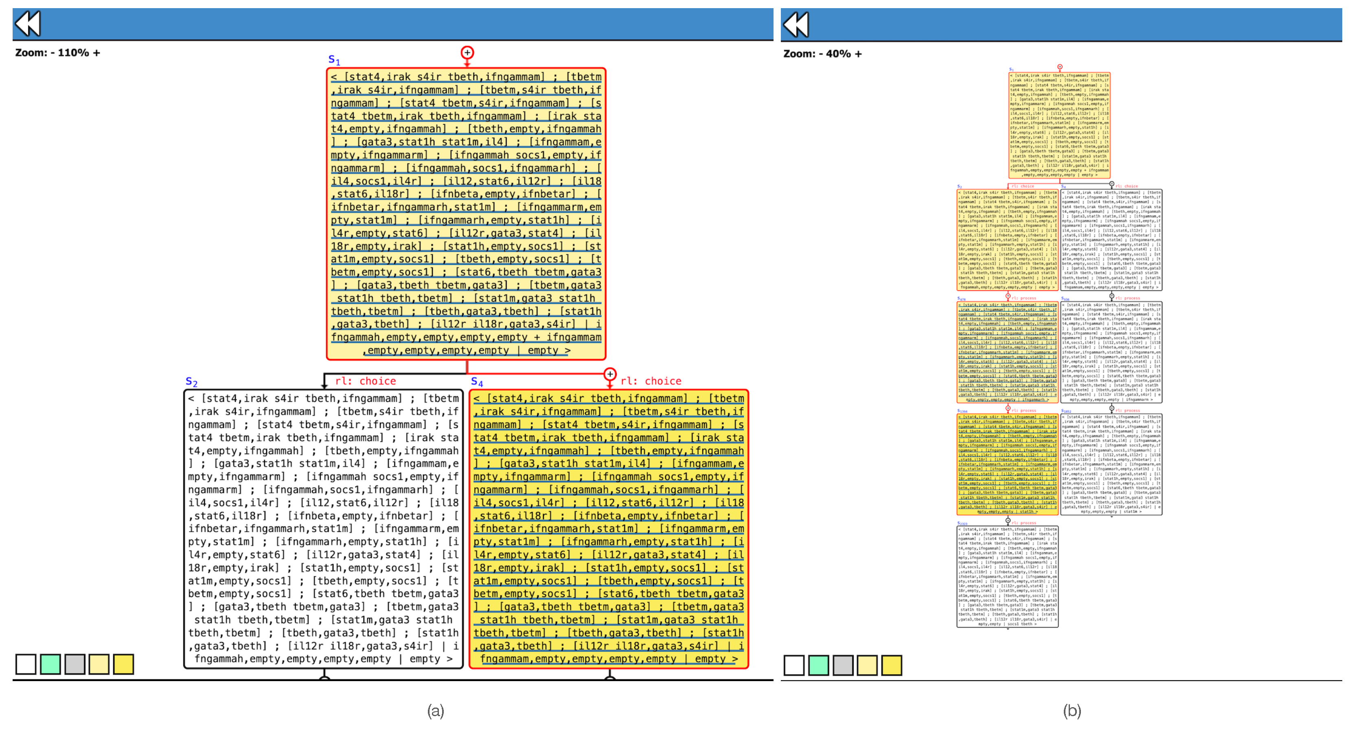Viewport: 1350px width, 732px height.
Task: Click the back double-arrow in the 40% zoom panel
Action: [796, 24]
